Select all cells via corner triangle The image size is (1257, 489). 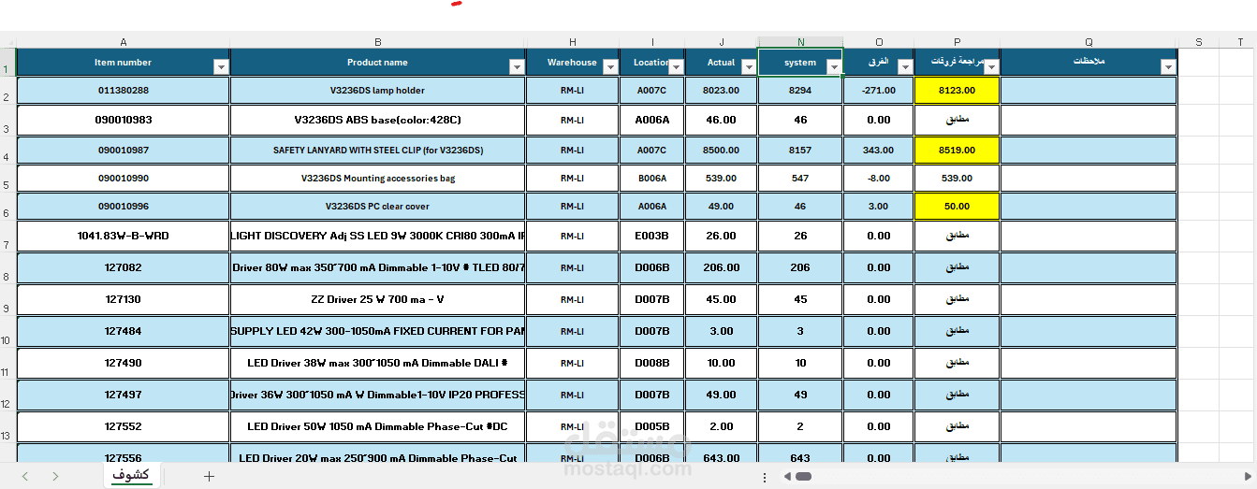click(8, 42)
